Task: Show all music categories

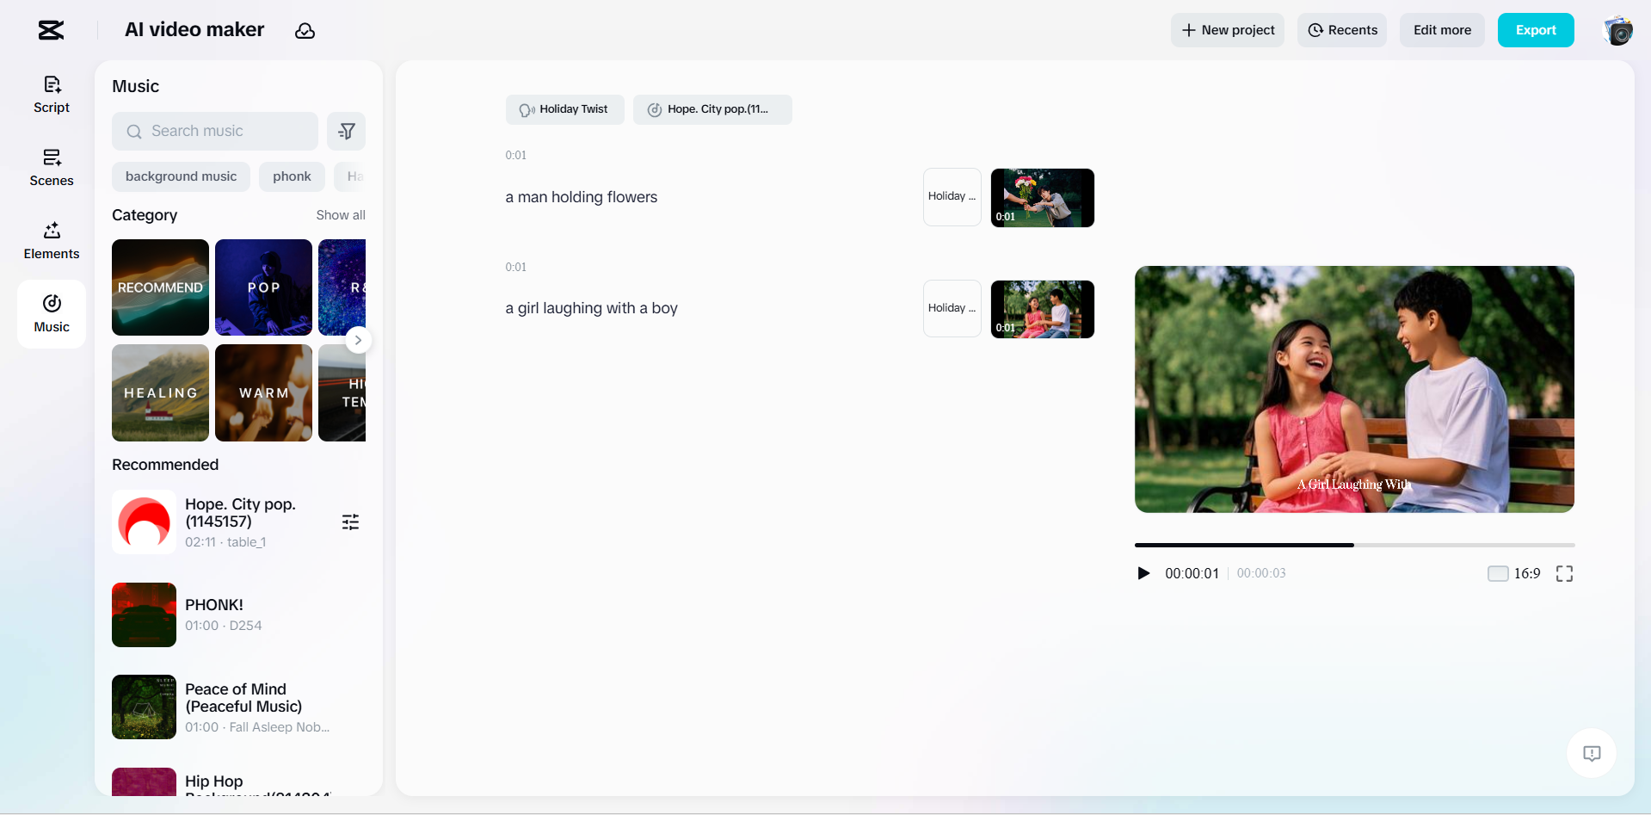Action: [x=340, y=215]
